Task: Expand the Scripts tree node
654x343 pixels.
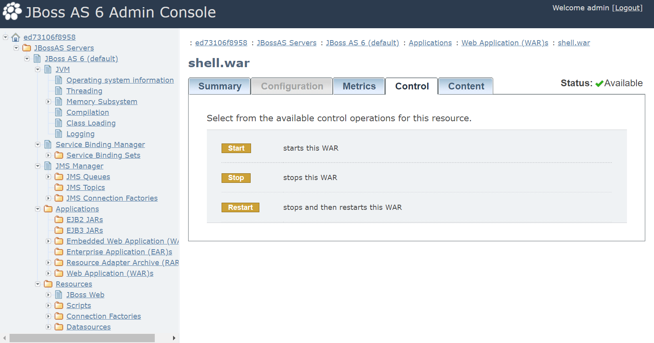Action: coord(49,306)
